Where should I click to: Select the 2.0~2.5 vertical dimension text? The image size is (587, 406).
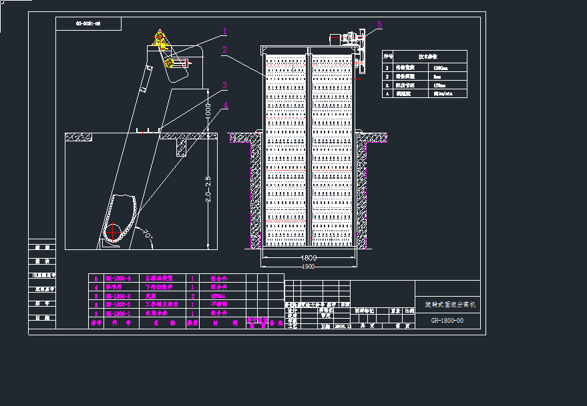208,189
